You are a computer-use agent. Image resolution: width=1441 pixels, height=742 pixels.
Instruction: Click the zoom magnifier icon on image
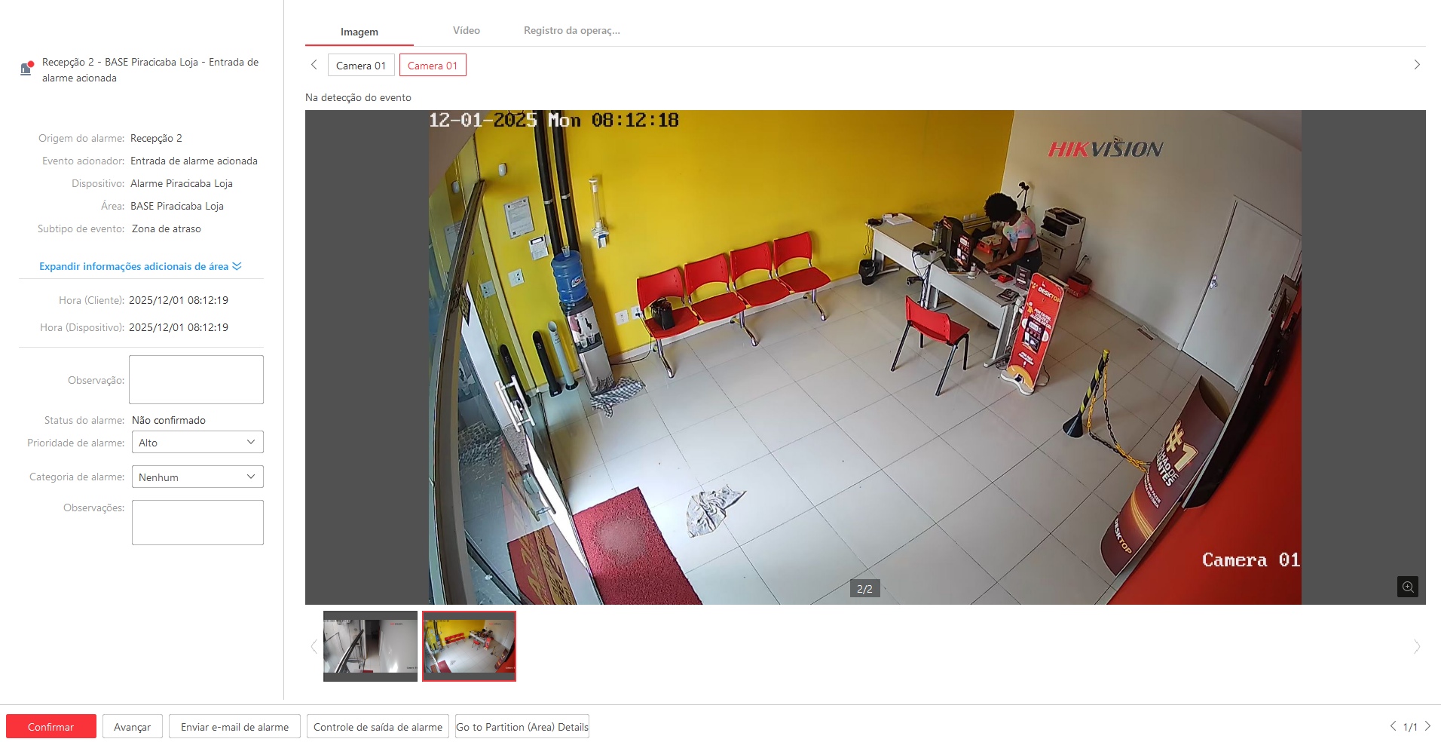coord(1407,587)
